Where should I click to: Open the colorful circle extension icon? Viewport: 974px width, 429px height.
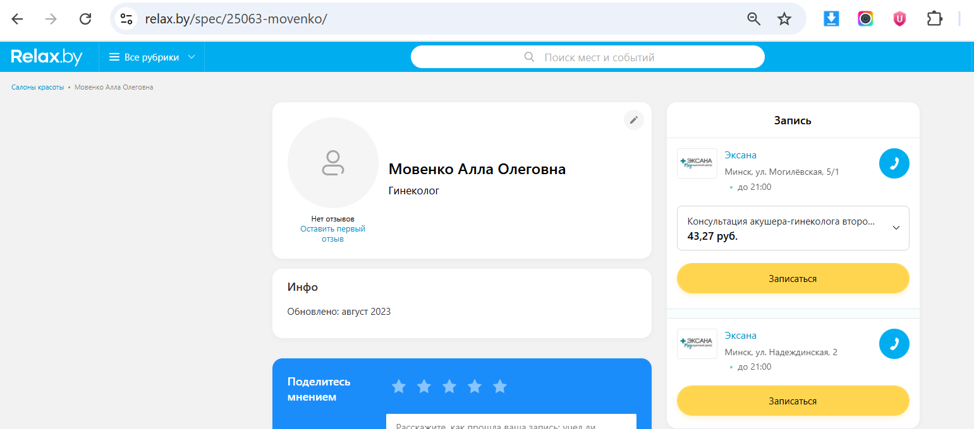click(865, 19)
